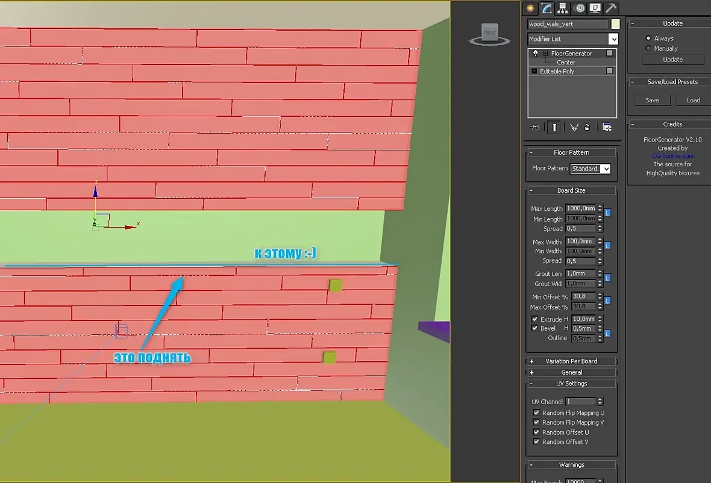Open the Hierarchy command panel tab
This screenshot has height=483, width=711.
pyautogui.click(x=562, y=8)
